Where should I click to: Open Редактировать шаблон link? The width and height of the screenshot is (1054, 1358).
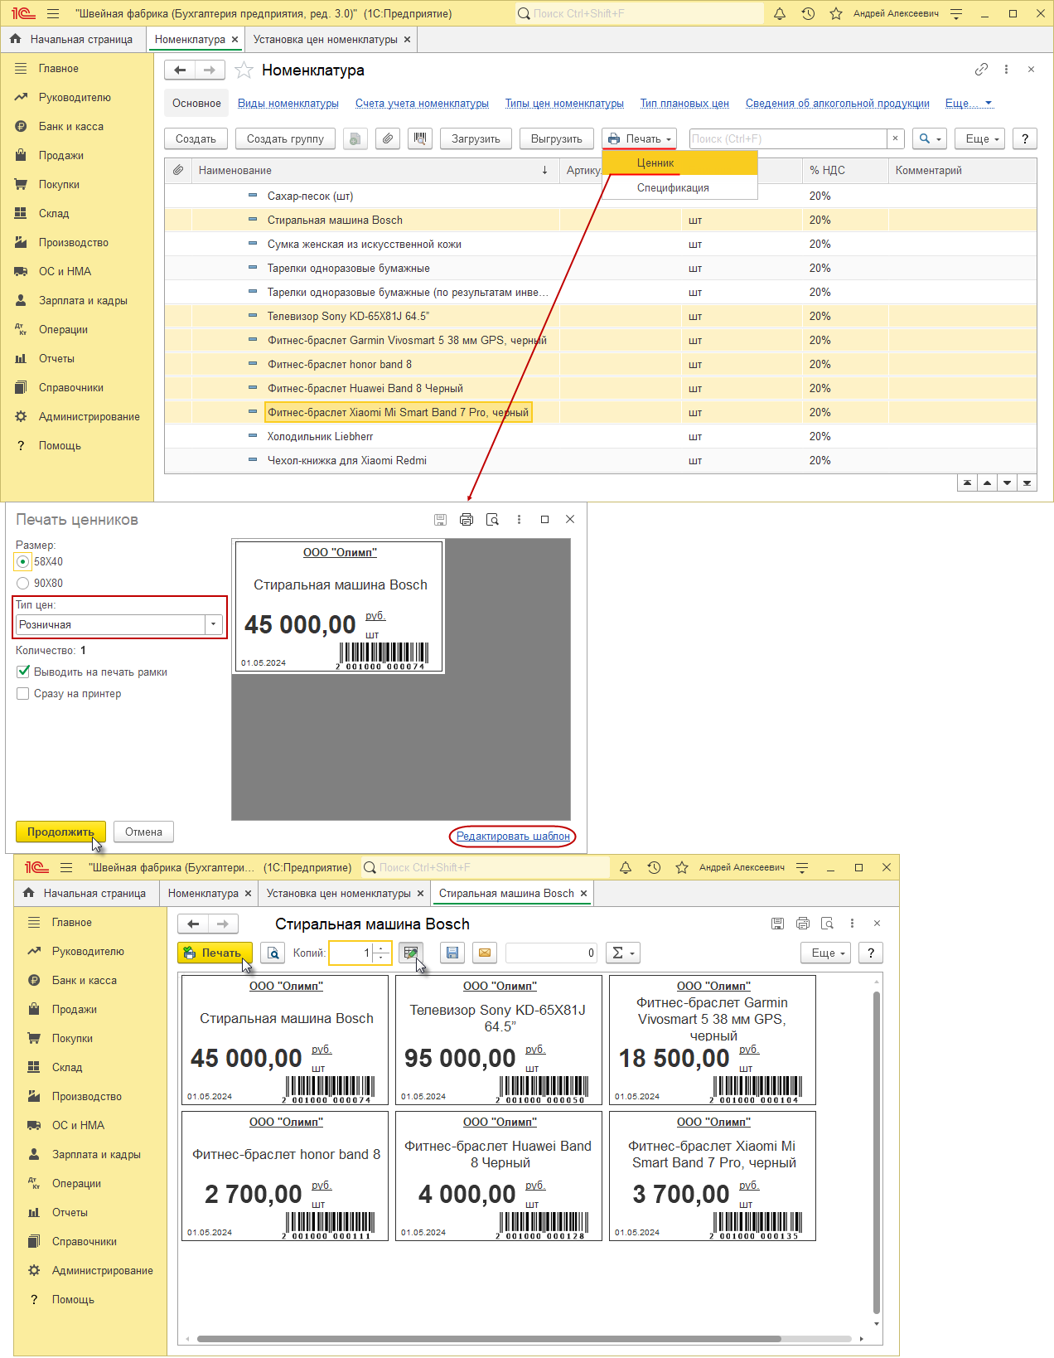pyautogui.click(x=513, y=836)
